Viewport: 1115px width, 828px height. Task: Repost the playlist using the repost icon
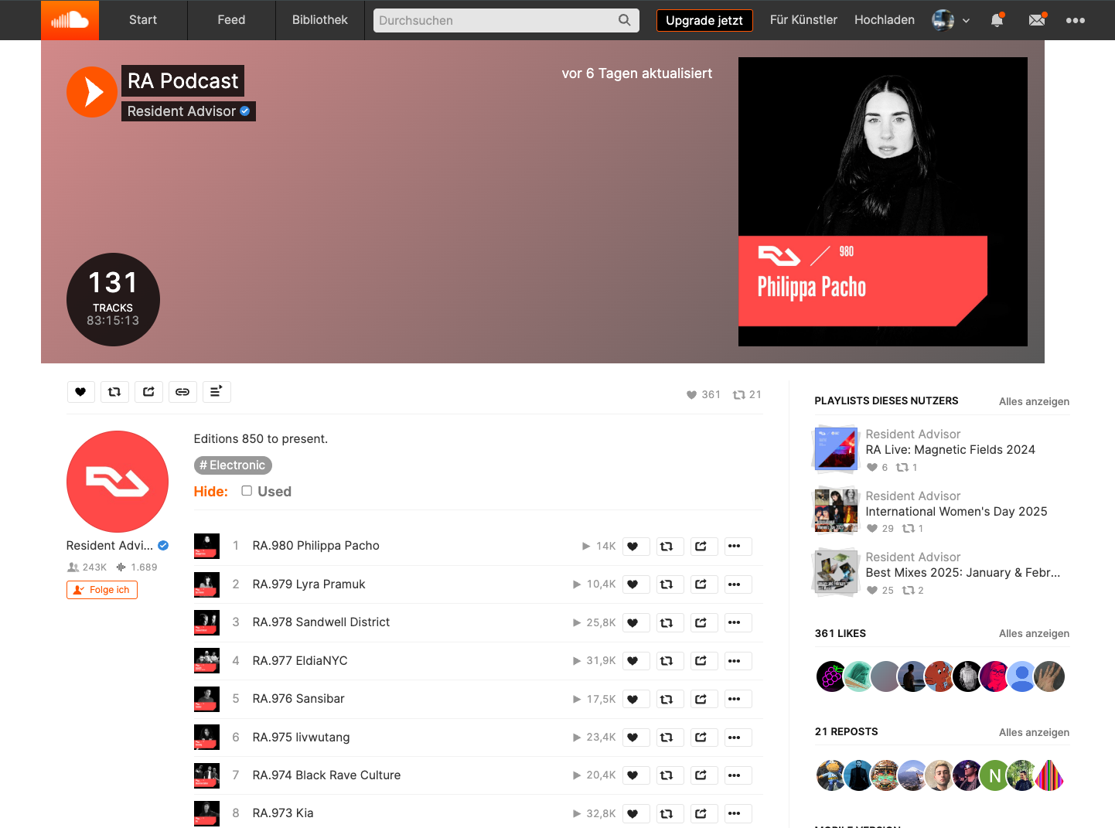114,392
